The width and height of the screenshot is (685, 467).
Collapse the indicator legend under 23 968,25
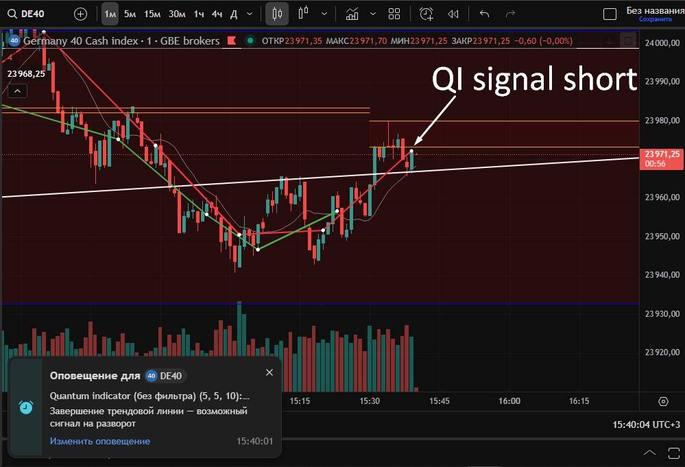(16, 91)
